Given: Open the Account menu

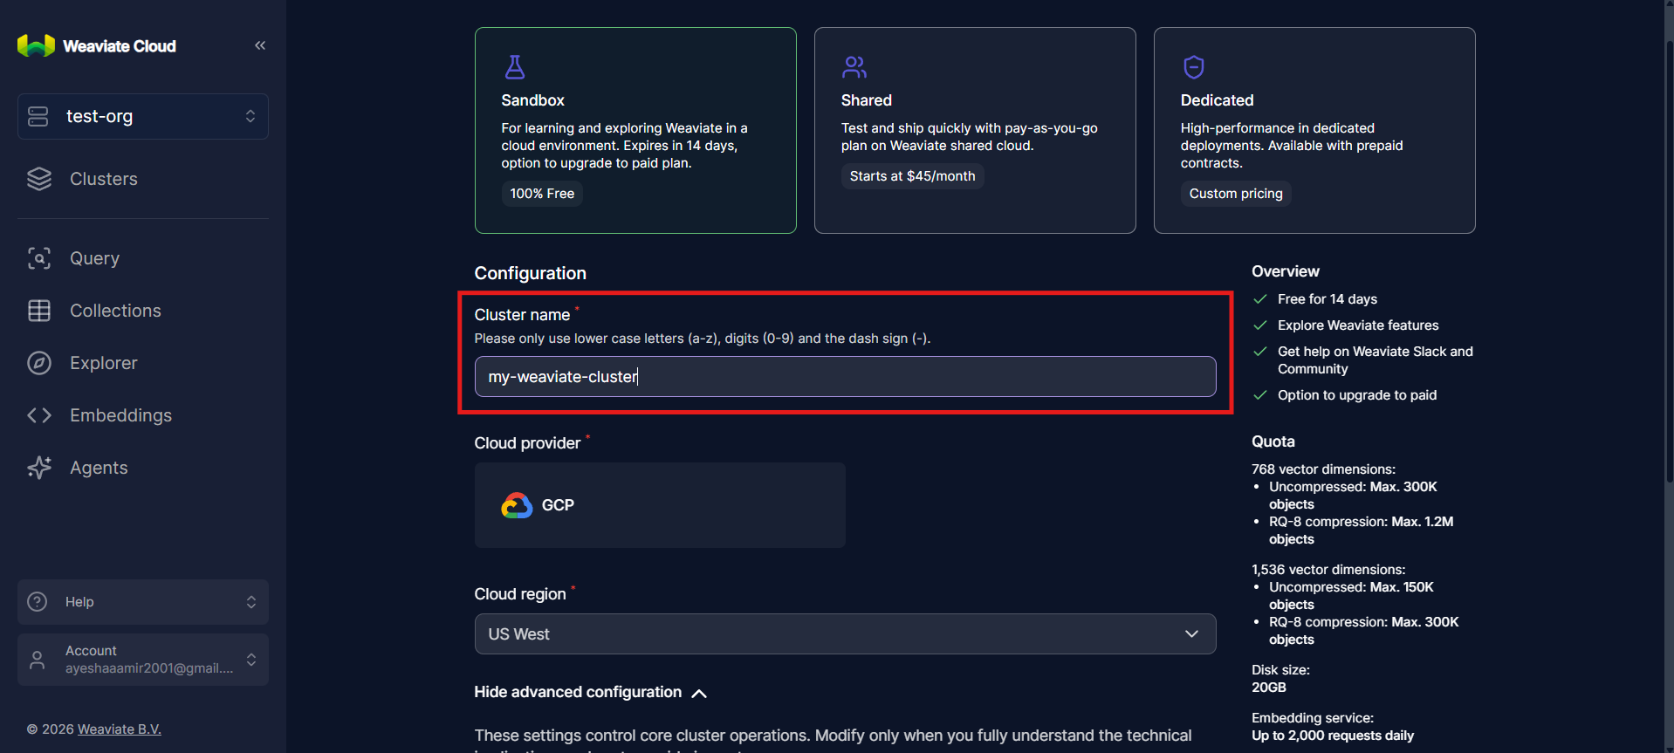Looking at the screenshot, I should [143, 660].
